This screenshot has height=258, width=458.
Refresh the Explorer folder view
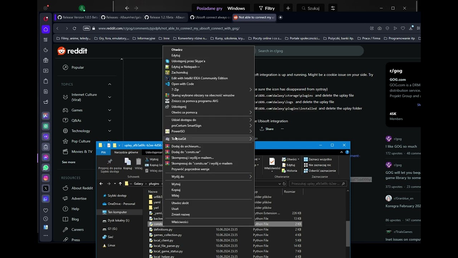pos(284,184)
